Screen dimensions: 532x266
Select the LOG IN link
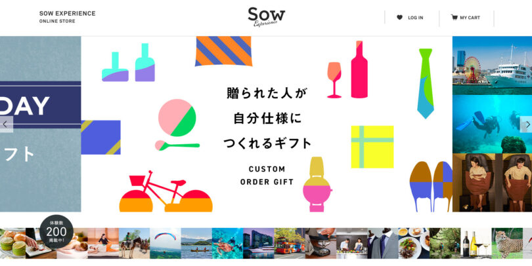click(415, 18)
